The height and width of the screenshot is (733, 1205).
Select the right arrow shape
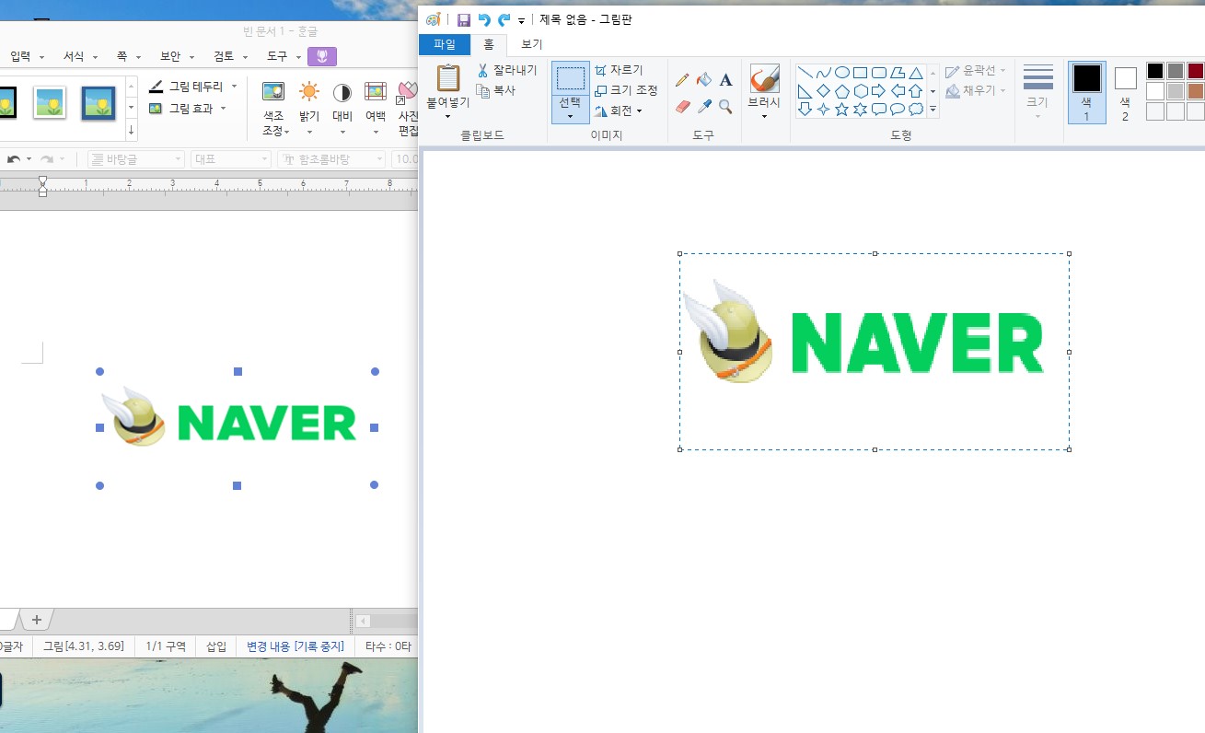click(878, 90)
